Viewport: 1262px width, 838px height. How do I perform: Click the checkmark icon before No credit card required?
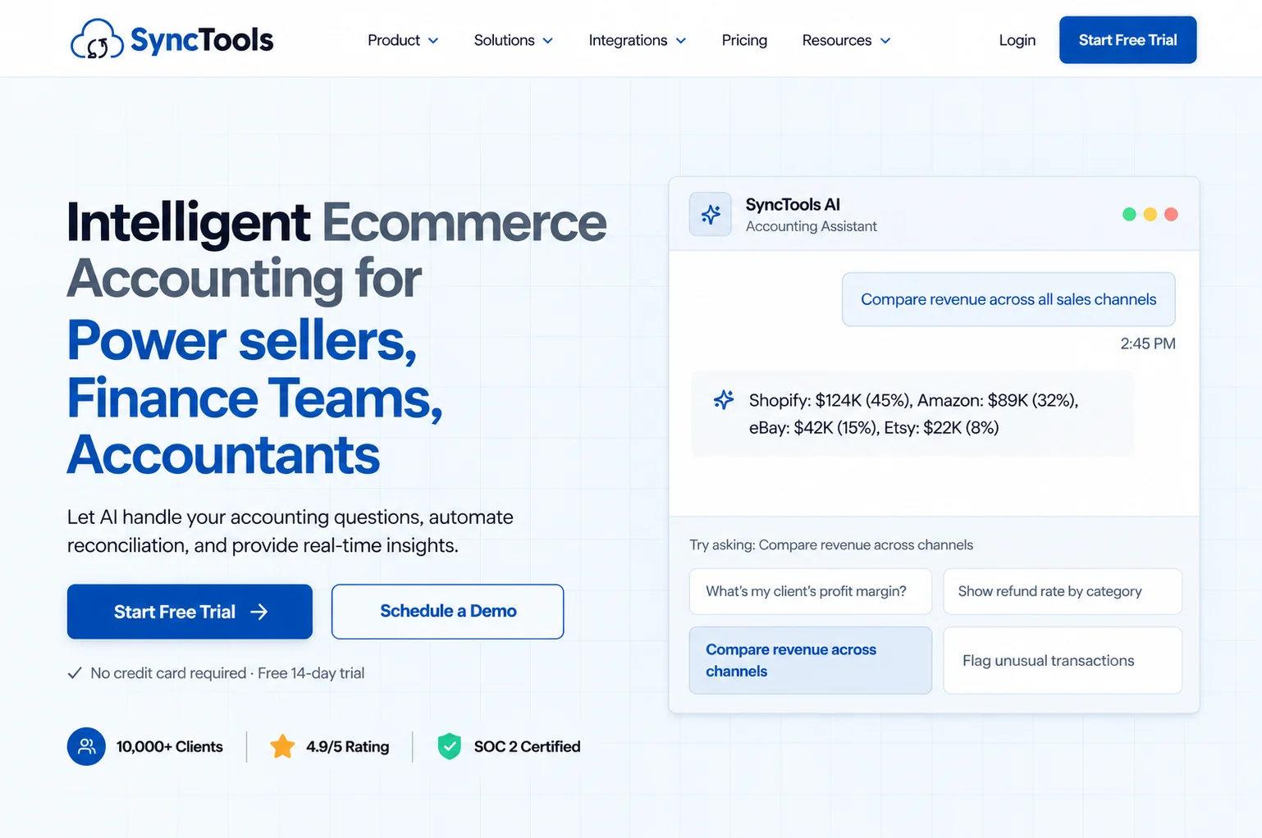pos(75,673)
